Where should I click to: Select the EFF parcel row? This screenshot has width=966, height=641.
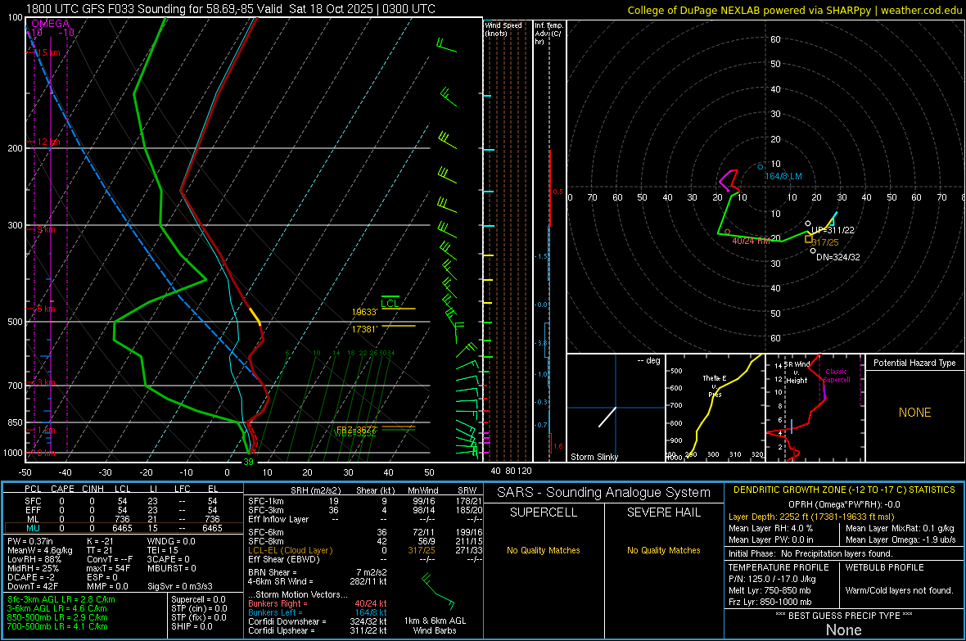click(124, 510)
